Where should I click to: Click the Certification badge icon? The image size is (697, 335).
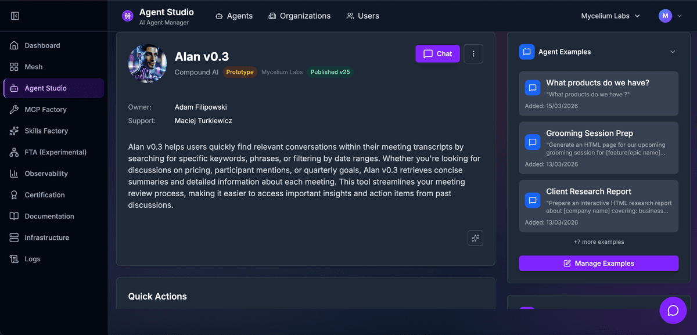click(x=14, y=195)
